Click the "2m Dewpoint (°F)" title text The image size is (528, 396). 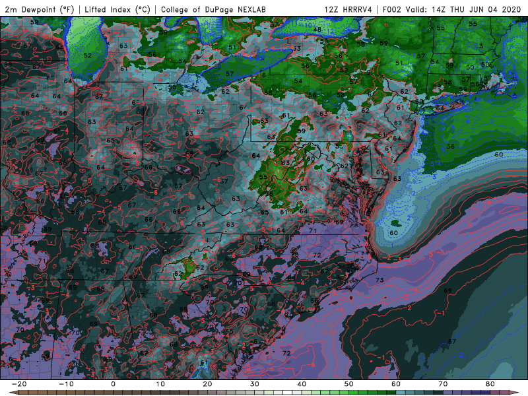(40, 9)
